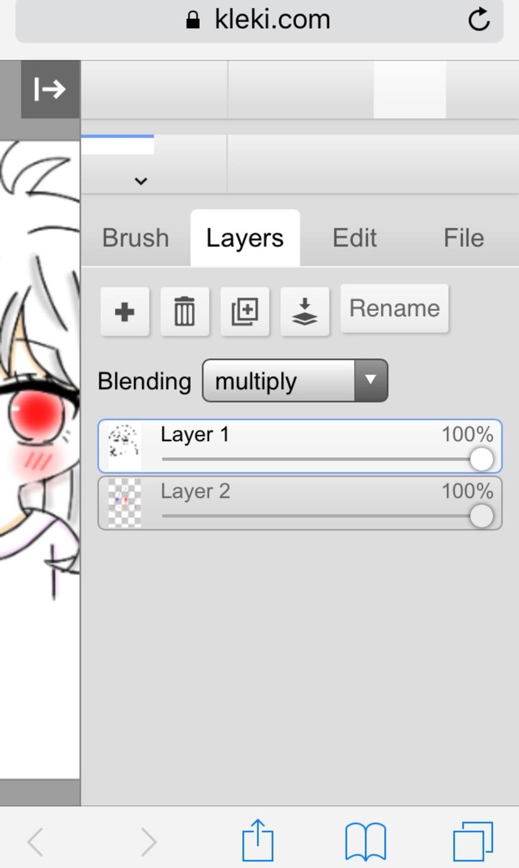
Task: Click Layer 1 opacity slider handle
Action: click(x=481, y=459)
